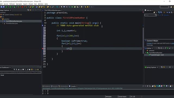Switch to the Declaration tab
Screen dimensions: 174x98
63,86
